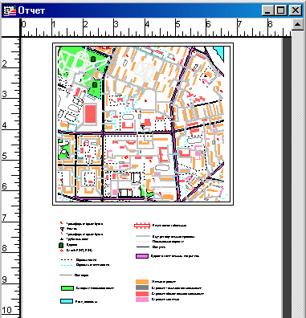Screen dimensions: 306x318
Task: Select the city map frame in the layout
Action: 143,124
